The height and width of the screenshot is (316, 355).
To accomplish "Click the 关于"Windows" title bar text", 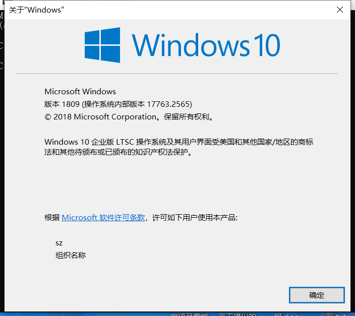I will click(36, 10).
